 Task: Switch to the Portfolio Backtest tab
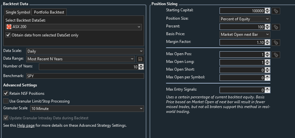[49, 12]
